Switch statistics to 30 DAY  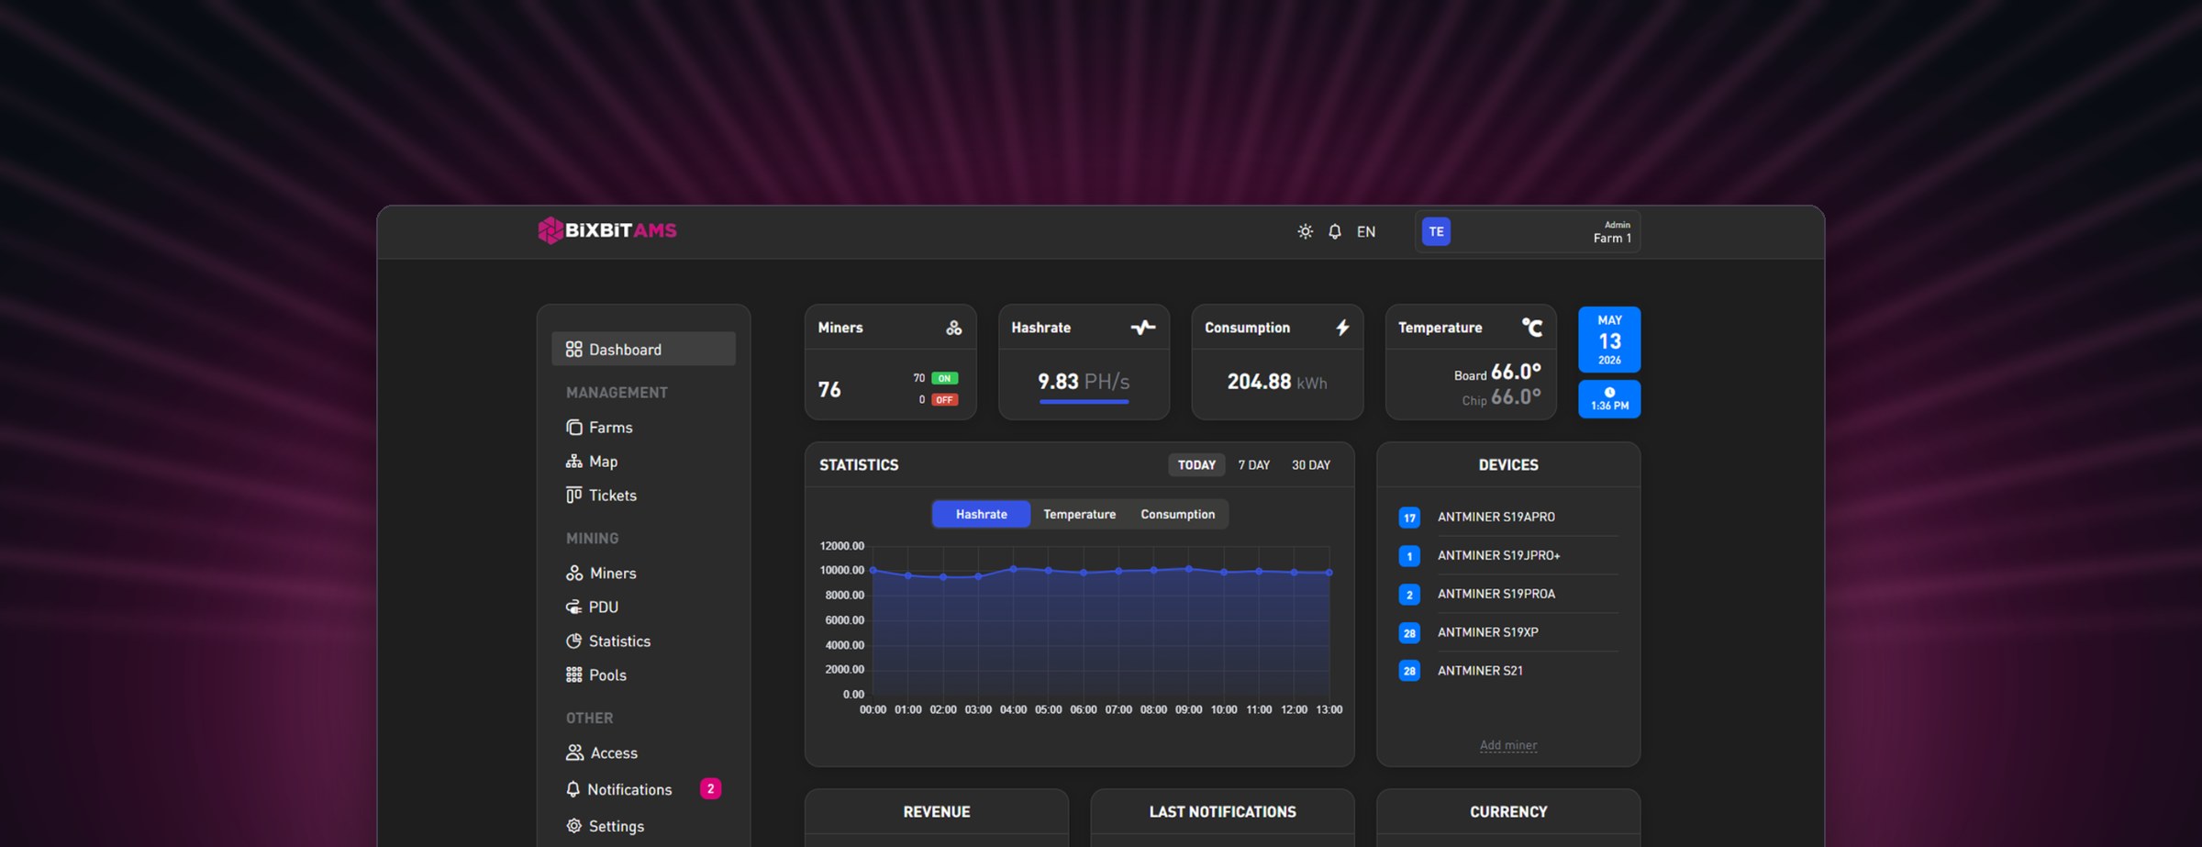coord(1311,465)
